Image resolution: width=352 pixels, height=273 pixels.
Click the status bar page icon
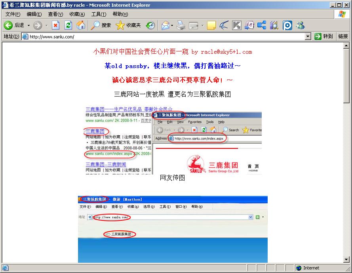pyautogui.click(x=6, y=268)
